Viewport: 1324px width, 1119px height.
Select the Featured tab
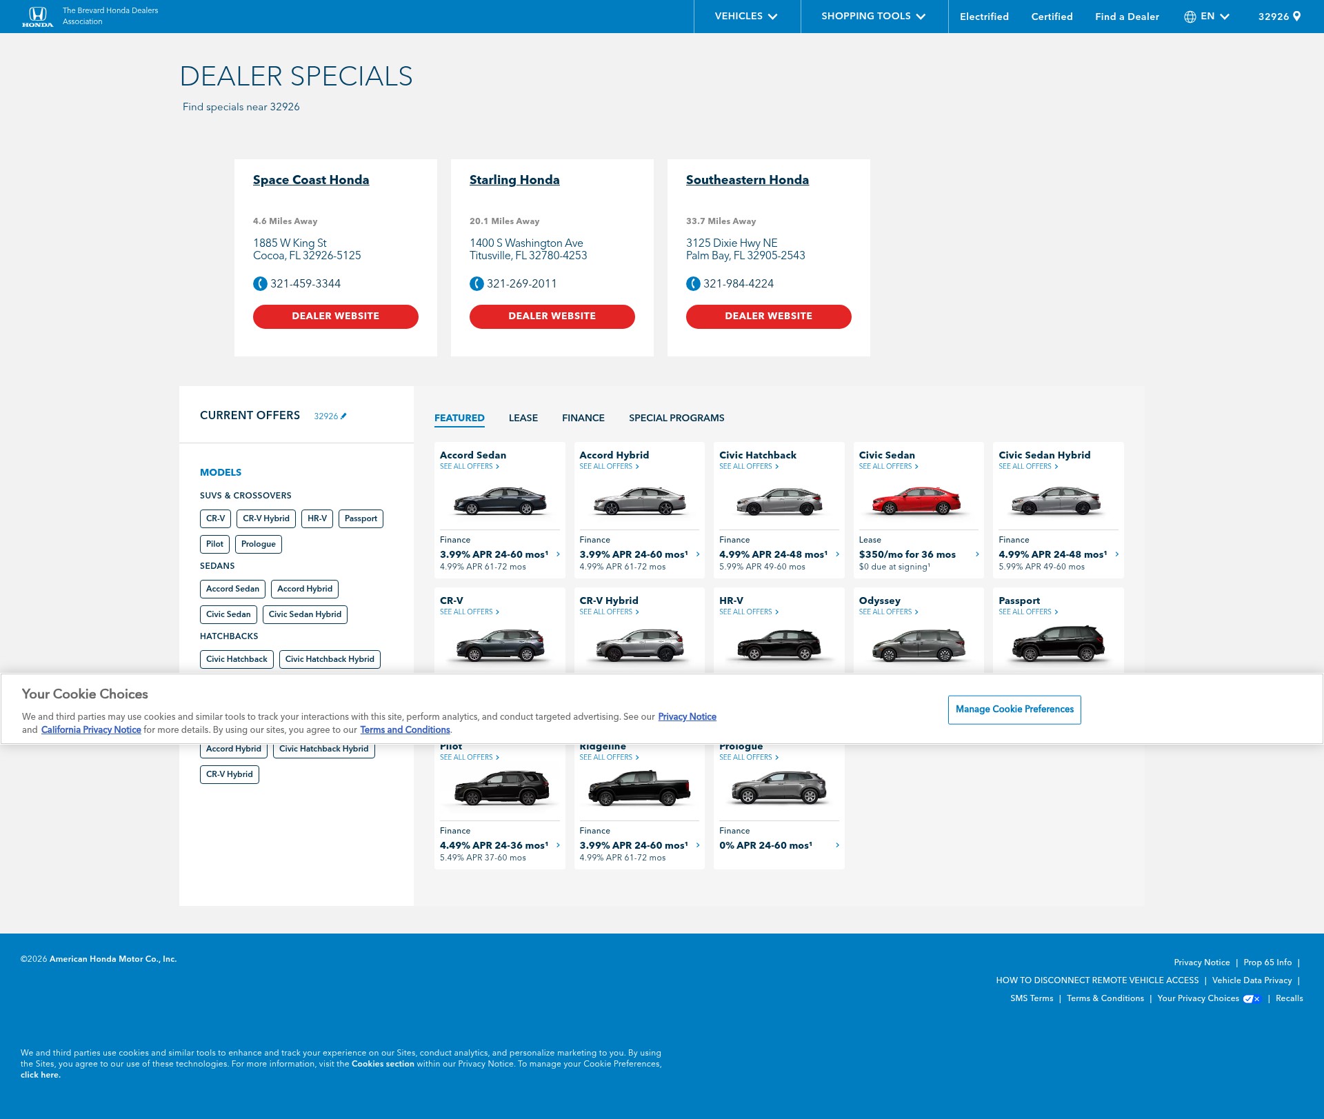pos(459,418)
